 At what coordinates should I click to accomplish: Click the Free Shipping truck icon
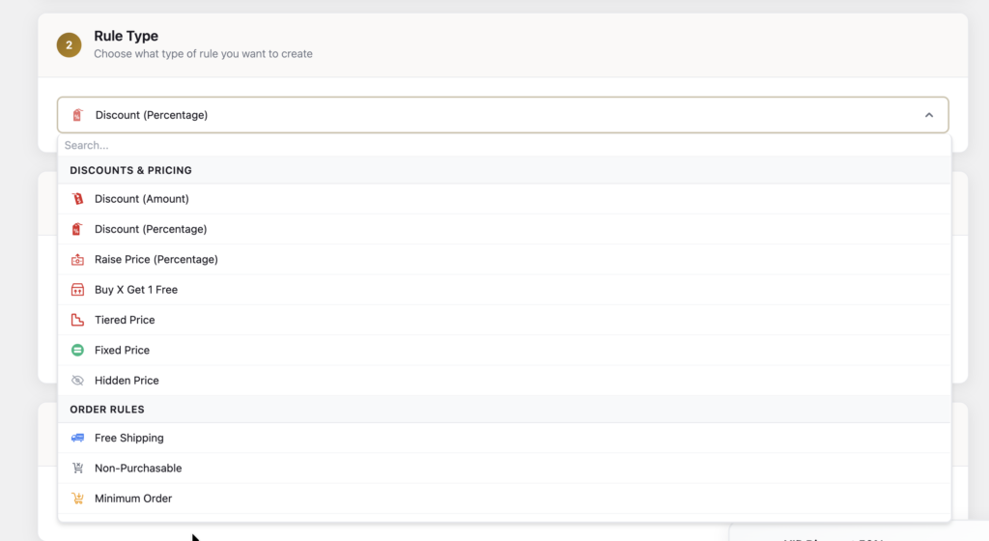(77, 439)
